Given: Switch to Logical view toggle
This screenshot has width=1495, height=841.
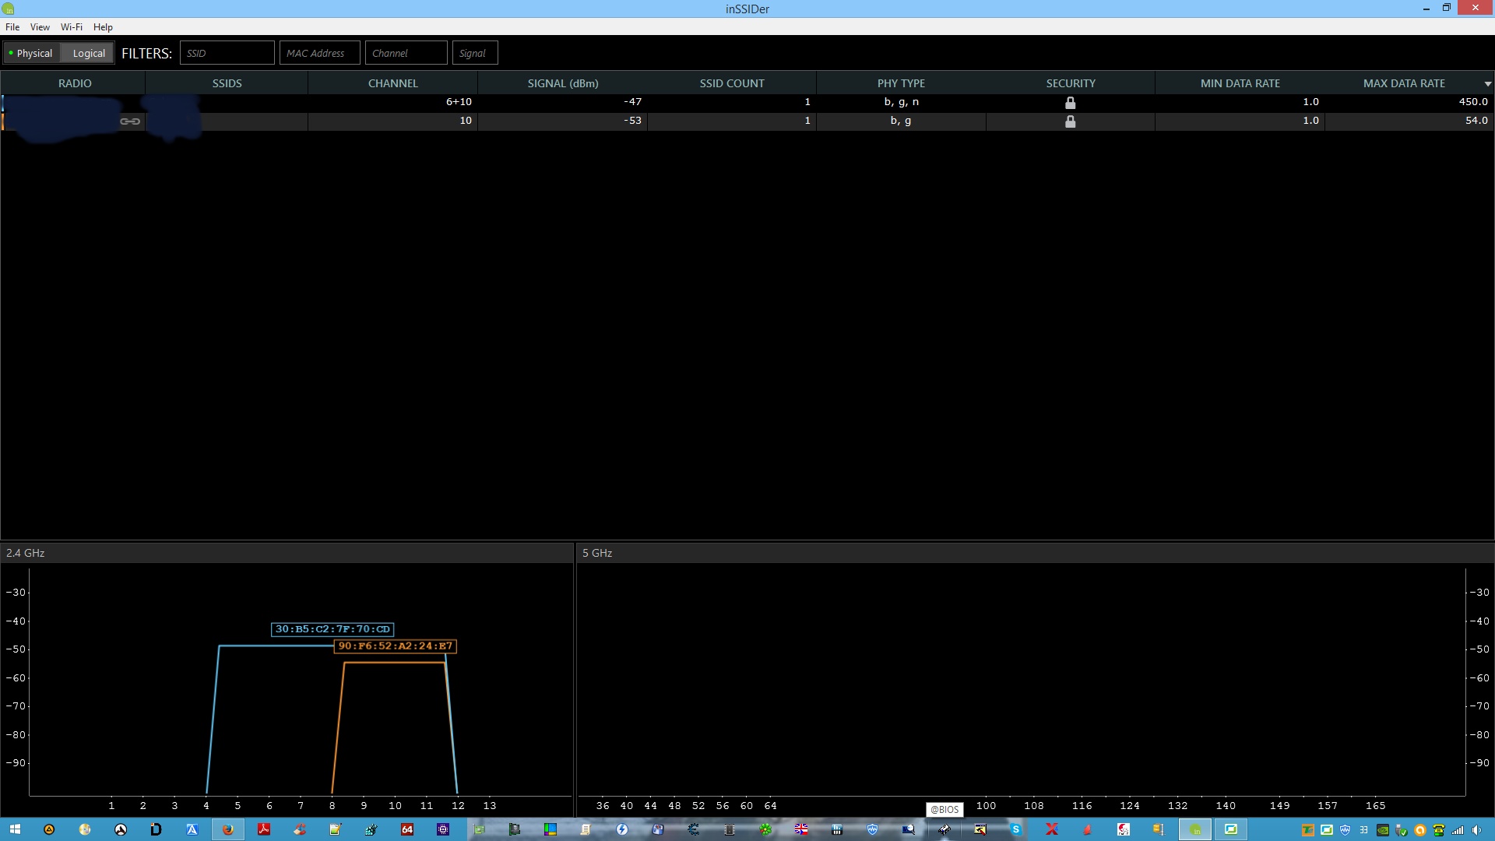Looking at the screenshot, I should (x=89, y=53).
